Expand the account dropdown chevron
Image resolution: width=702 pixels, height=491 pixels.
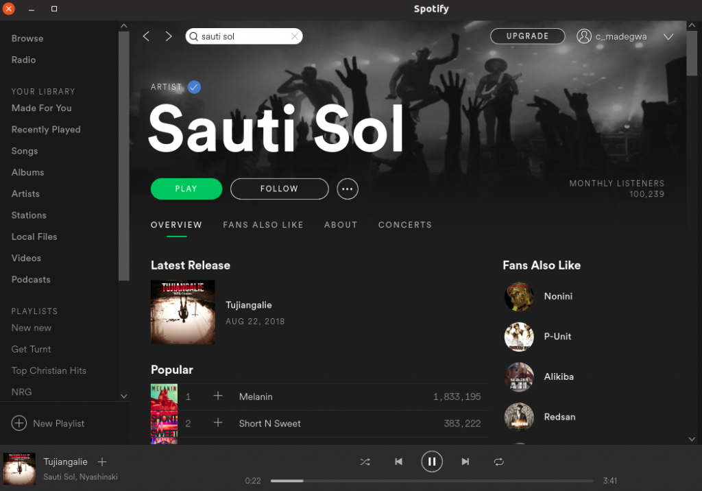pos(668,37)
